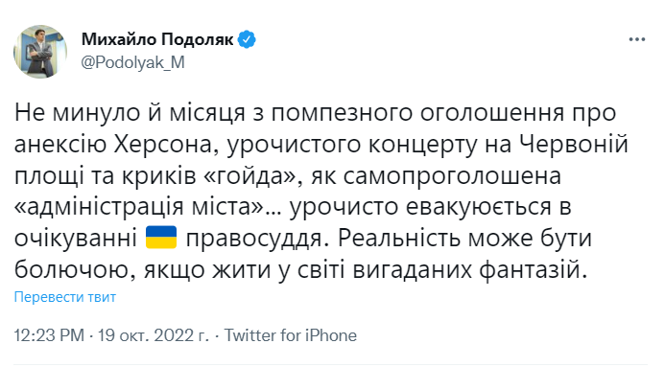Screen dimensions: 665x367
Task: Click the word Реальність in the tweet
Action: click(400, 239)
